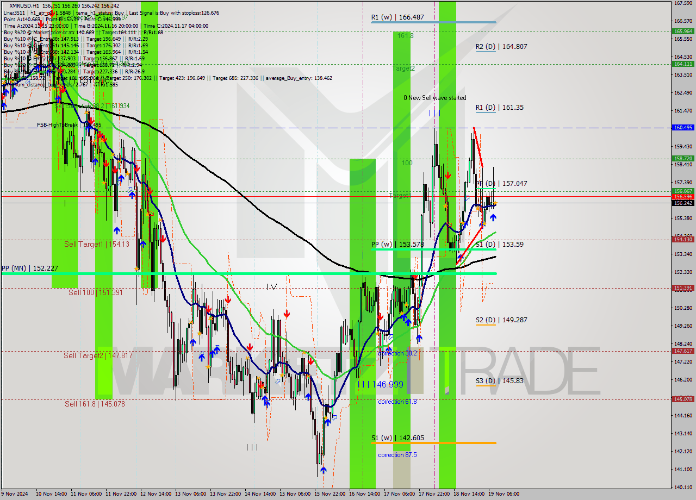This screenshot has width=696, height=500.
Task: Click the 164.111 green price tag on axis
Action: click(683, 64)
